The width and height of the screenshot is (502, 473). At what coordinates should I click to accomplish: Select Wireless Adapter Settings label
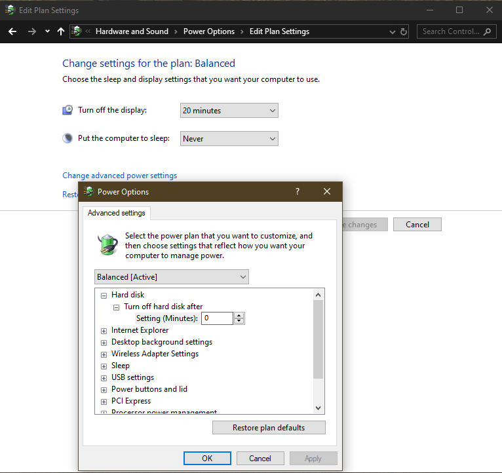pos(155,354)
